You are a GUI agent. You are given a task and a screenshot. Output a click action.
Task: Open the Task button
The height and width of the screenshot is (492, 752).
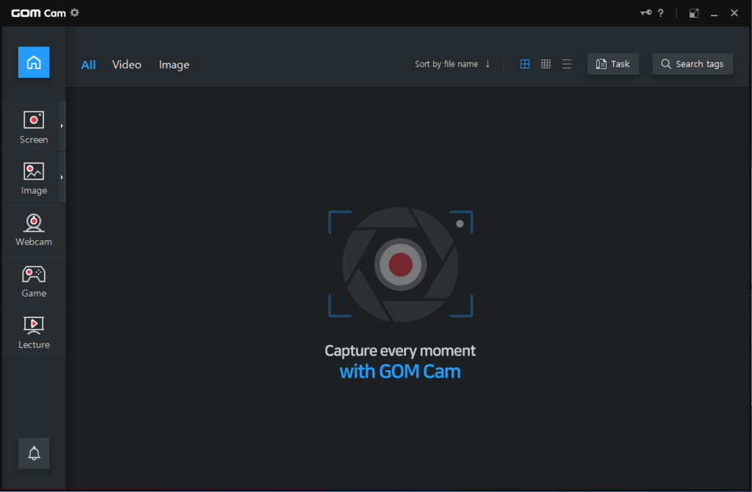pos(613,64)
